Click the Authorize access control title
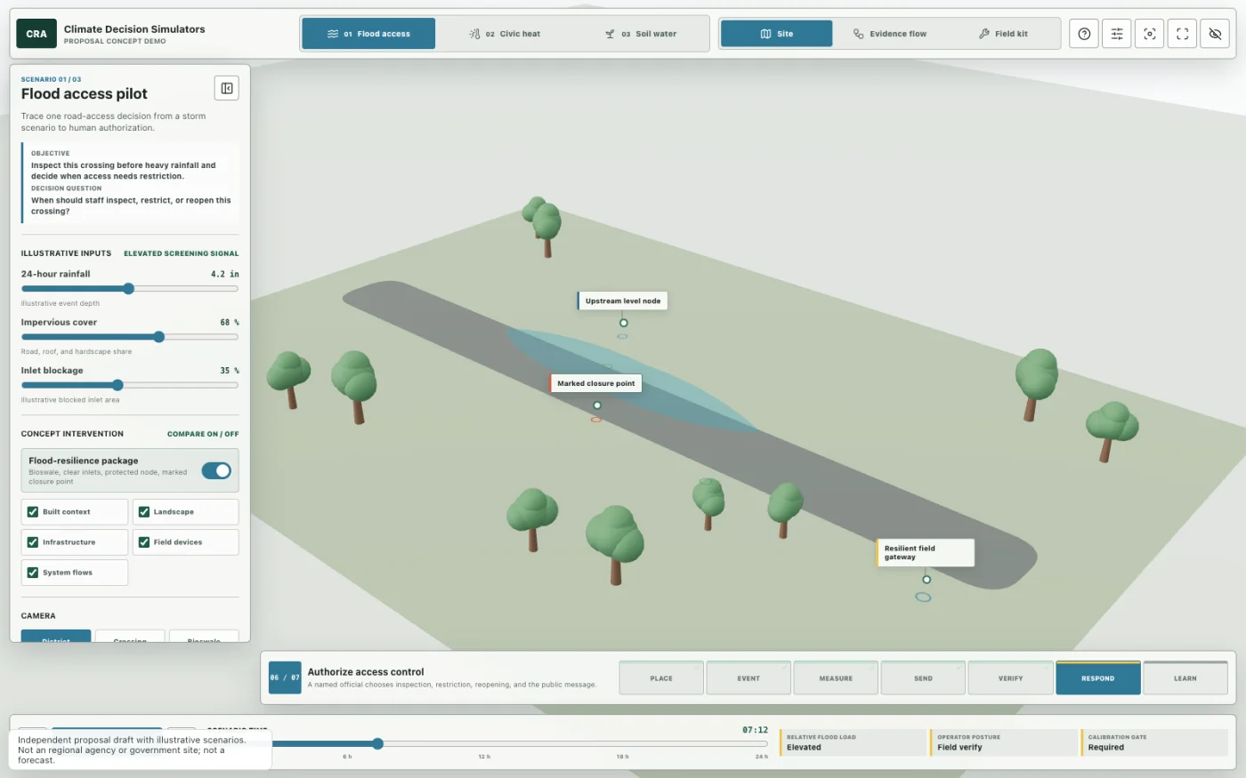 pos(366,672)
